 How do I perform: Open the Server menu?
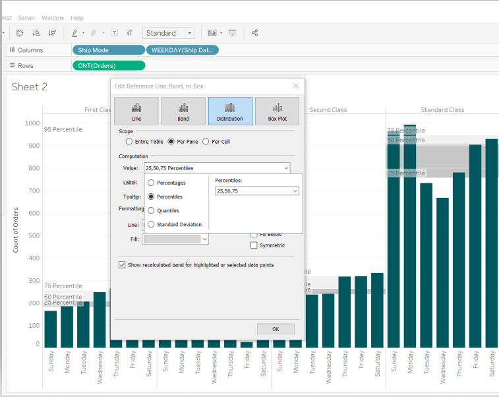(26, 18)
